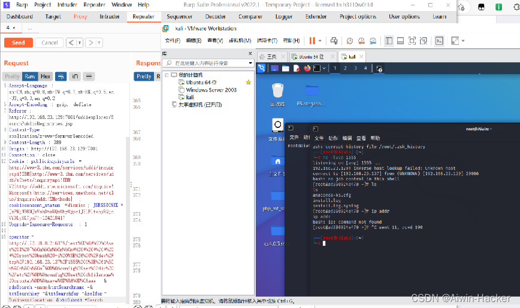Toggle VMware library sidebar view icon

(x=389, y=41)
